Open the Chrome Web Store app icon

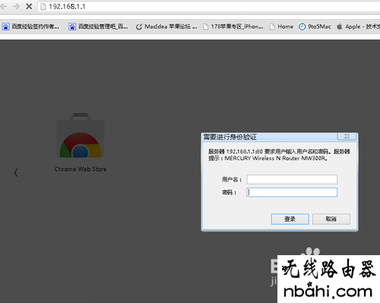tap(81, 135)
